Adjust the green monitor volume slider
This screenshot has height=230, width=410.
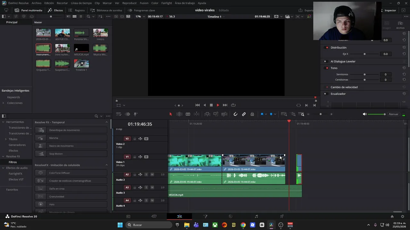[377, 114]
